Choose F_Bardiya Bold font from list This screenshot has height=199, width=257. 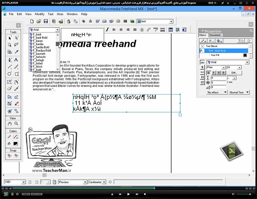[x=42, y=50]
